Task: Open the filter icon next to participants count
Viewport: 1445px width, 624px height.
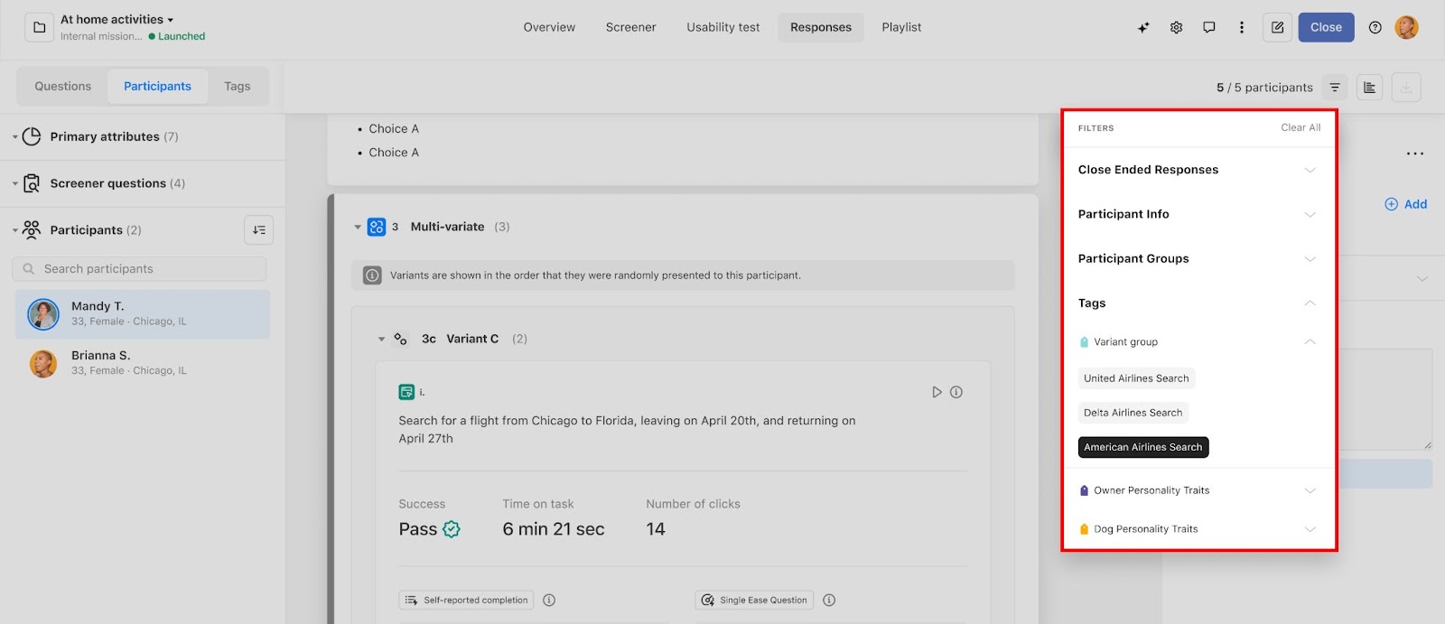Action: click(x=1335, y=88)
